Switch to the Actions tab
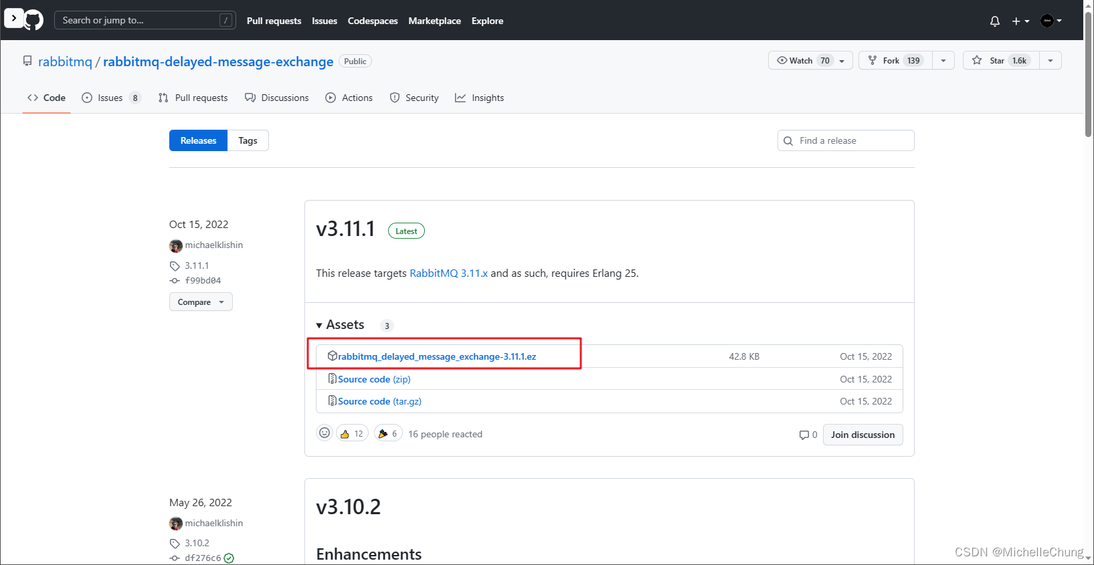1094x565 pixels. [349, 98]
